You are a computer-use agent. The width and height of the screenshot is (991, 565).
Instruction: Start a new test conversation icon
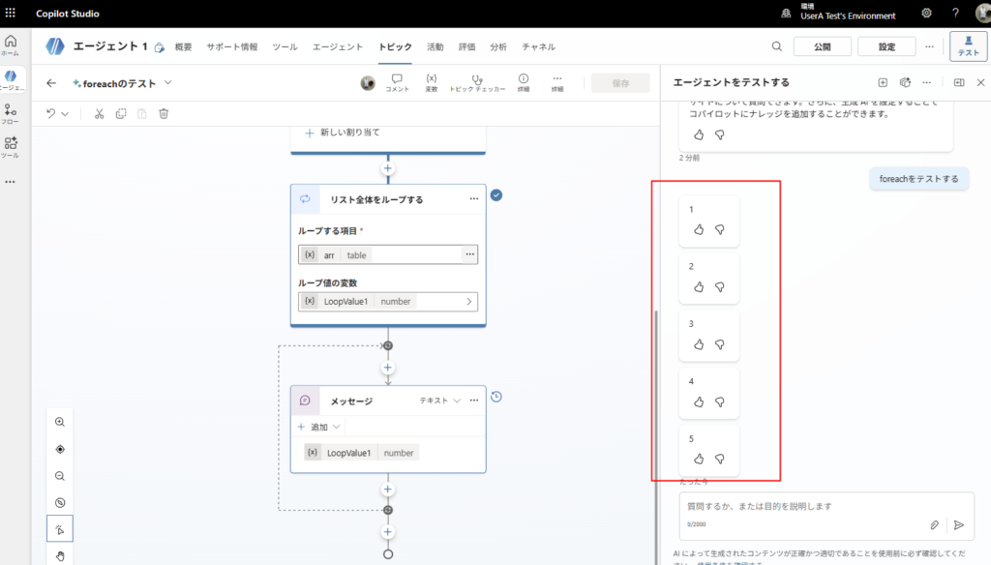point(882,83)
